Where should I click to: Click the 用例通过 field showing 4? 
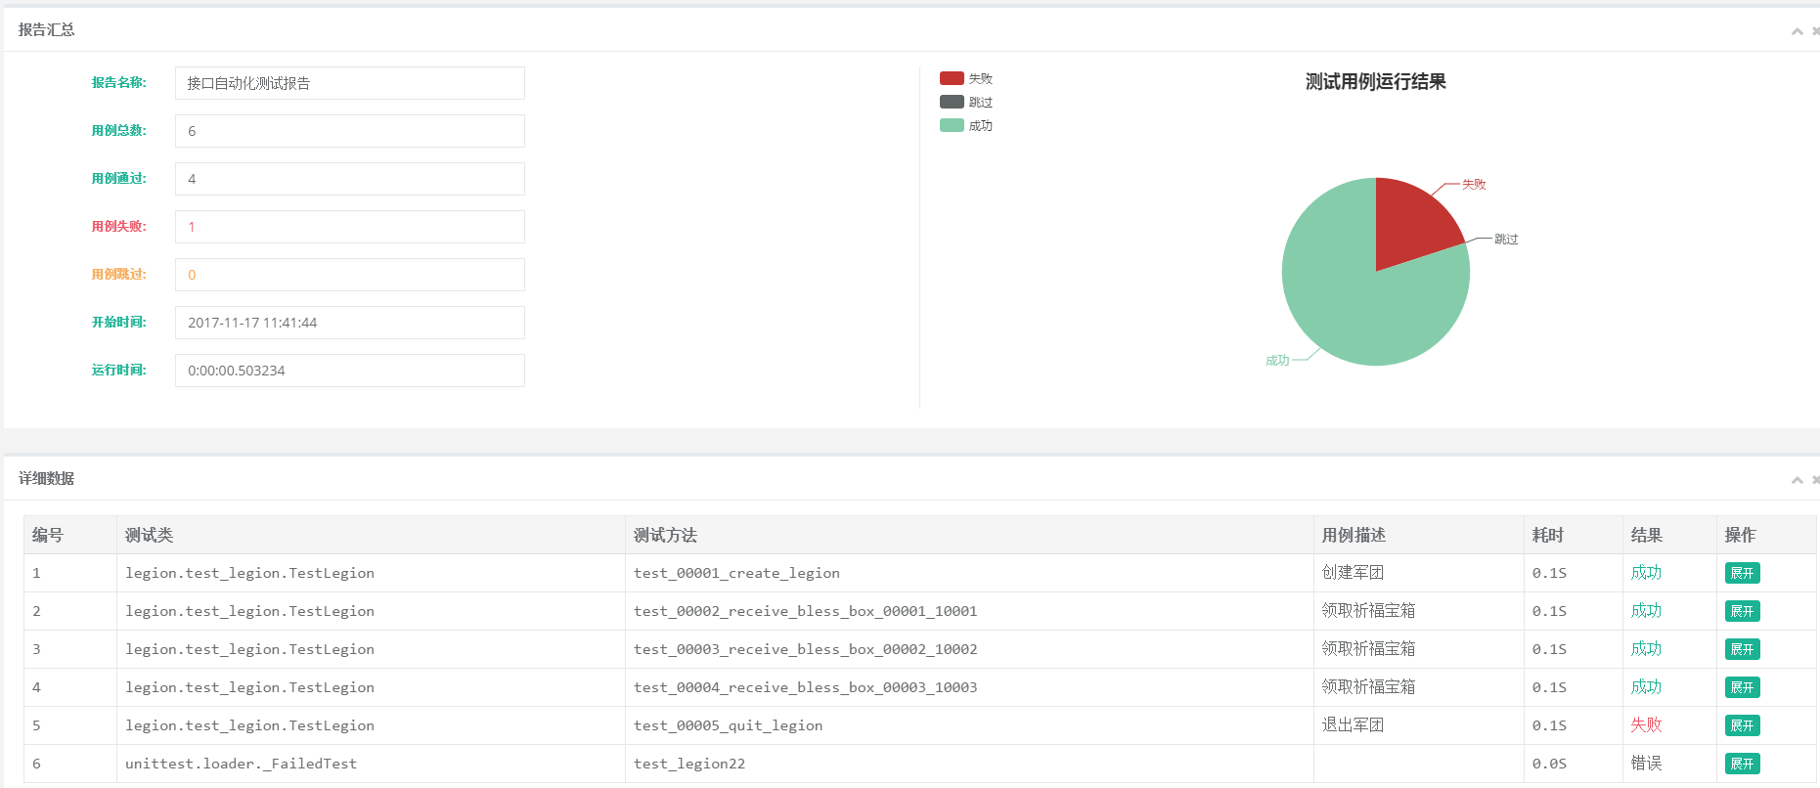click(350, 179)
